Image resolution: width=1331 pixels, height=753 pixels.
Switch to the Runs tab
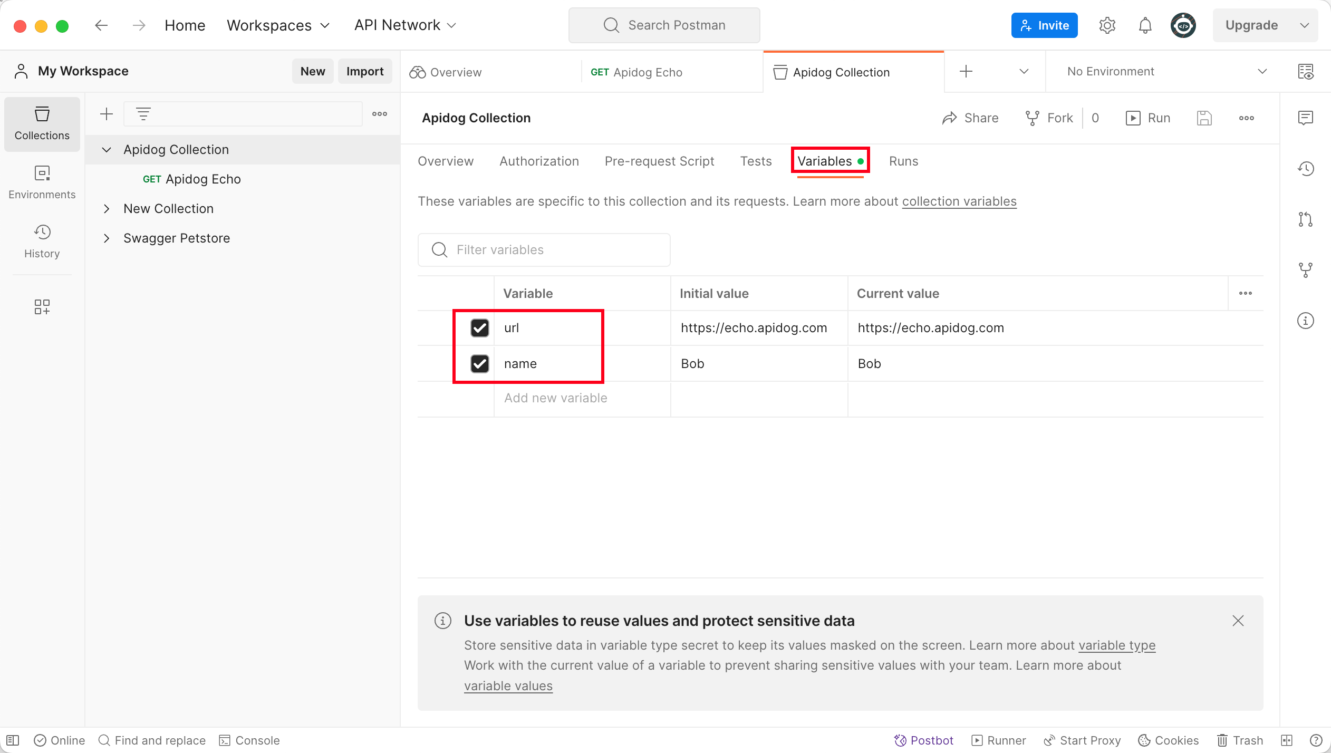(903, 161)
